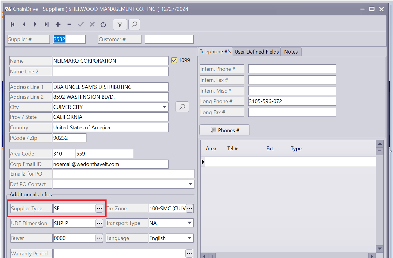Click scroll left arrow in phones grid
This screenshot has height=258, width=393.
pyautogui.click(x=204, y=256)
